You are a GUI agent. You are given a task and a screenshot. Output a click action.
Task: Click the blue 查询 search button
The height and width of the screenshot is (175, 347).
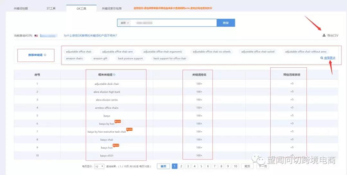coord(226,23)
